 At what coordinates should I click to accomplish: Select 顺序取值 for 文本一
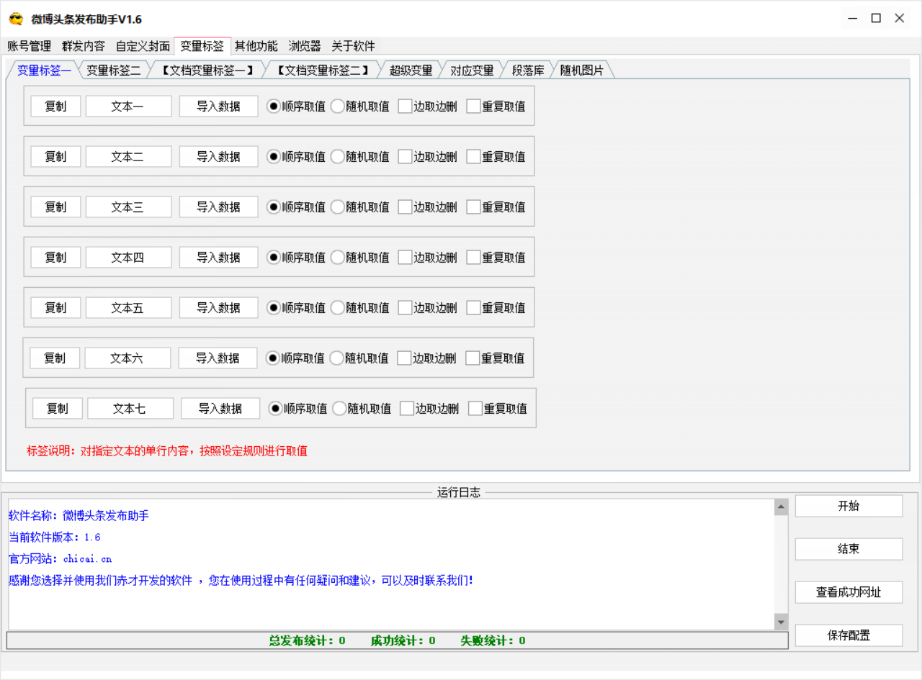pyautogui.click(x=295, y=106)
